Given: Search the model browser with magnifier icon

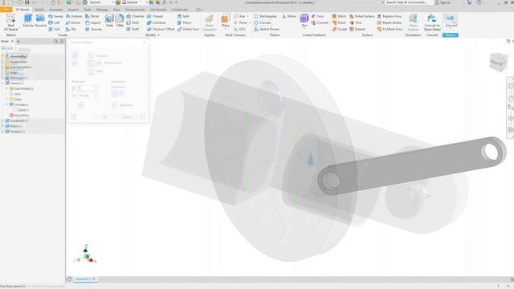Looking at the screenshot, I should [x=55, y=41].
